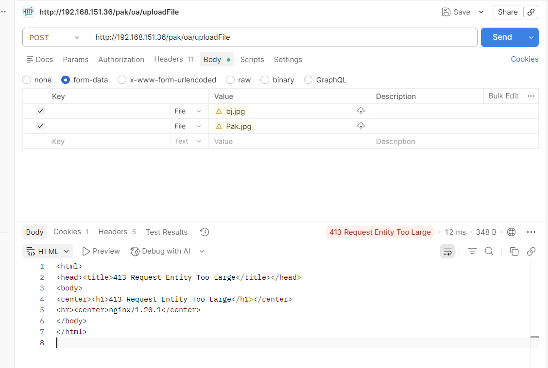Open the Cookies link
Viewport: 548px width, 368px height.
tap(524, 59)
